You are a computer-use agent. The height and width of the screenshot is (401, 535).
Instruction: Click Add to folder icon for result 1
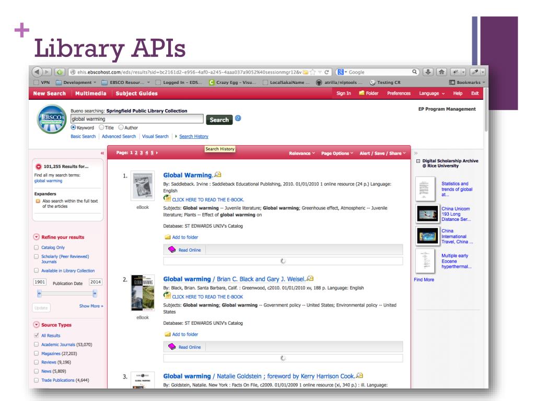pos(168,237)
